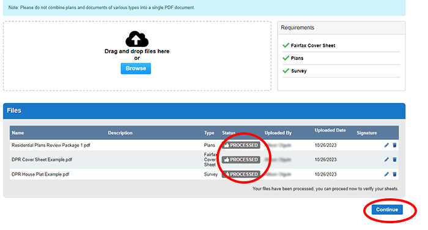Edit DPR House Plat Example.pdf via pencil icon
The height and width of the screenshot is (230, 428).
point(386,174)
